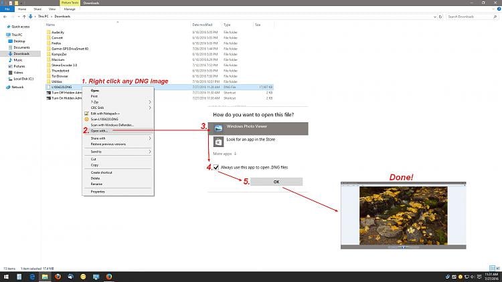Click the Store bag icon
This screenshot has width=502, height=282.
point(218,141)
